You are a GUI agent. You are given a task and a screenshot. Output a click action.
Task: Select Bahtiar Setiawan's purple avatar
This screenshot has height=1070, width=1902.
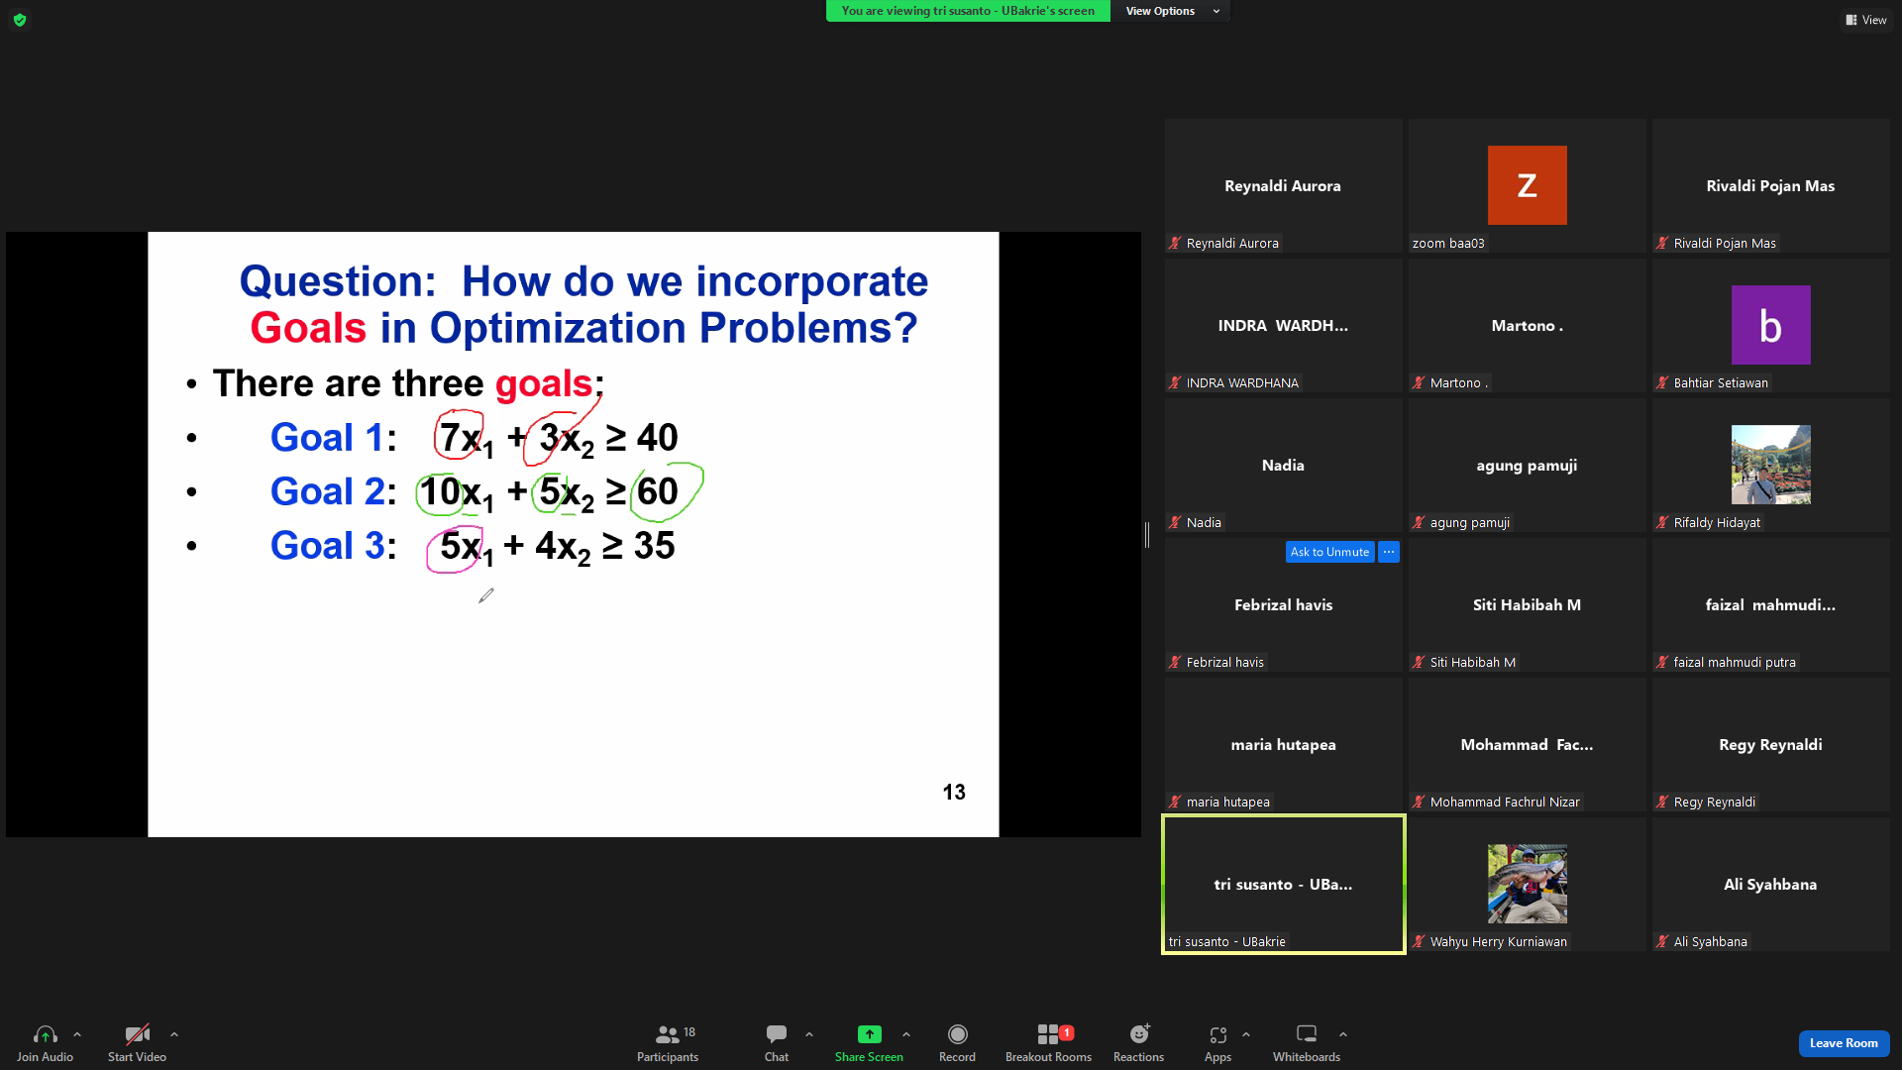(1770, 325)
